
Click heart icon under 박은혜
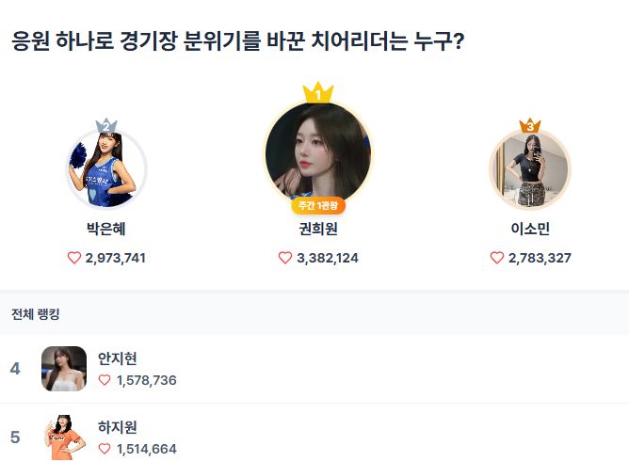pyautogui.click(x=74, y=258)
